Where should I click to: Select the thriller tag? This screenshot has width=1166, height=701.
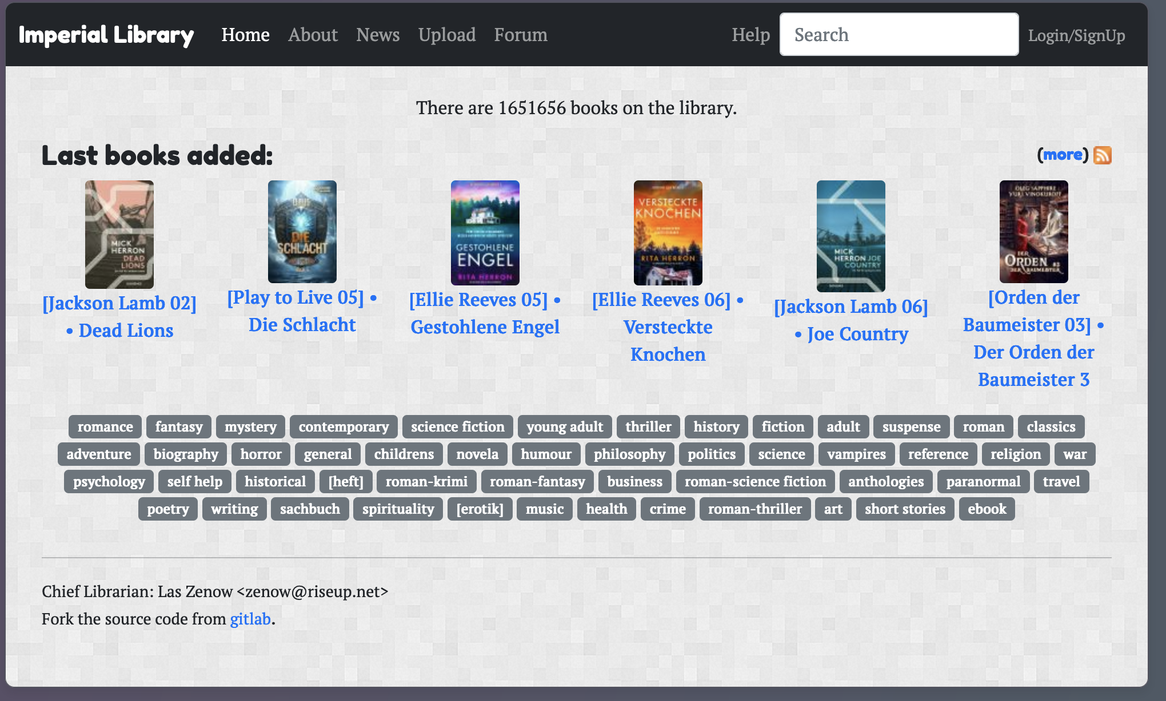pyautogui.click(x=648, y=426)
